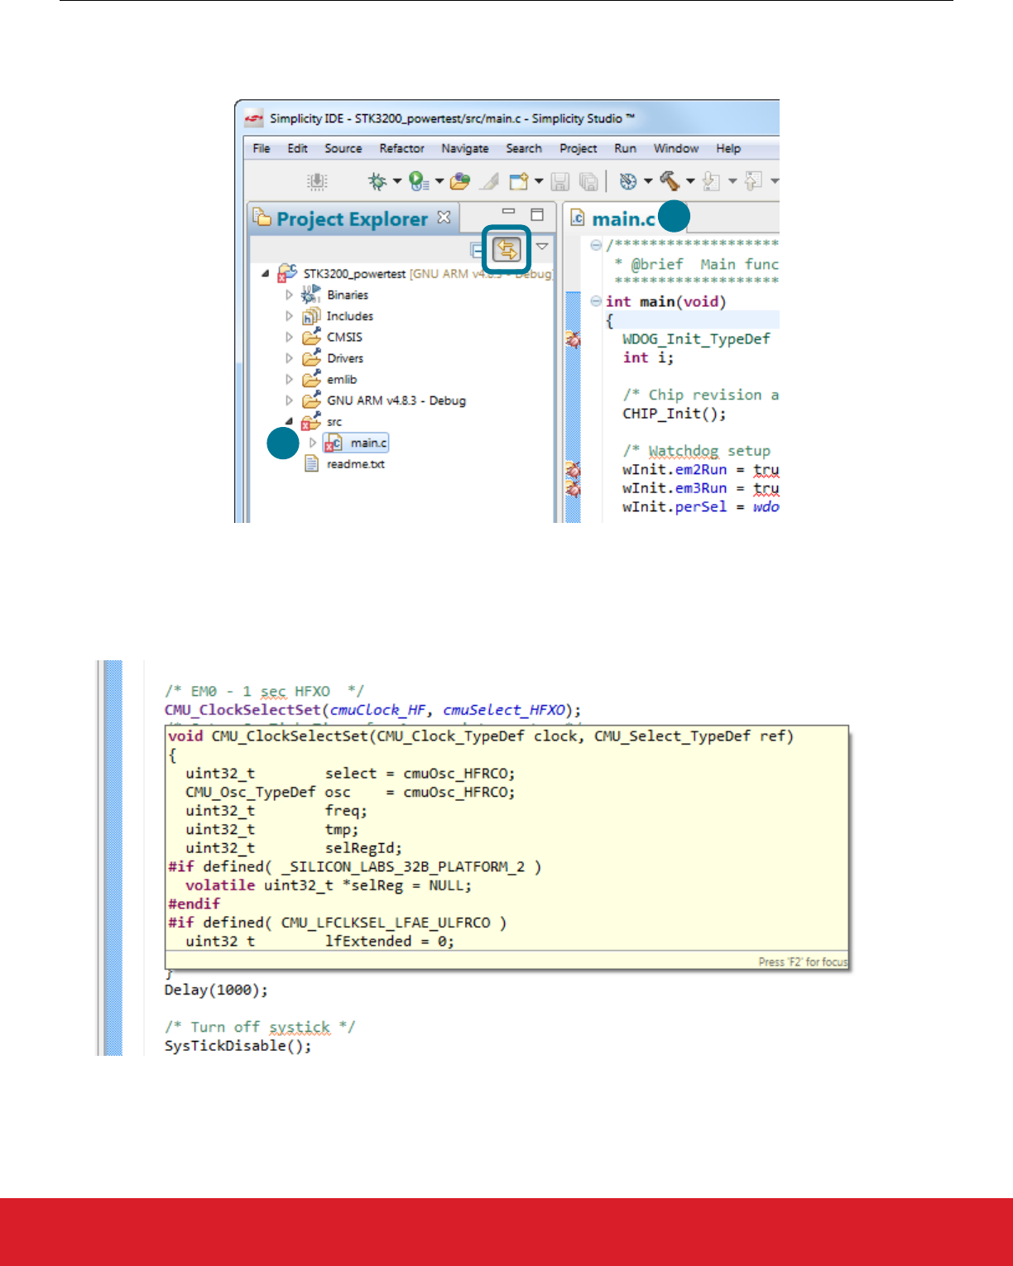The height and width of the screenshot is (1266, 1013).
Task: Click CHIP_Init(); line in editor
Action: click(x=675, y=414)
